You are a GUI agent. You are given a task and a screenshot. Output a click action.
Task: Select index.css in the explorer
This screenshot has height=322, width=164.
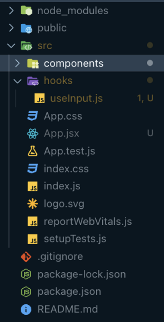pyautogui.click(x=82, y=169)
